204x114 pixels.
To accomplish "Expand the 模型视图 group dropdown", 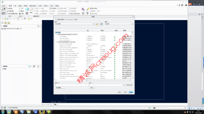I will [x=36, y=16].
